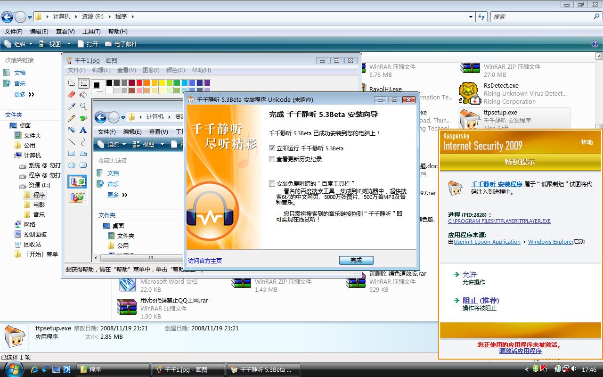Open 访问官方主页 link in installer
Viewport: 603px width, 377px height.
pyautogui.click(x=205, y=261)
